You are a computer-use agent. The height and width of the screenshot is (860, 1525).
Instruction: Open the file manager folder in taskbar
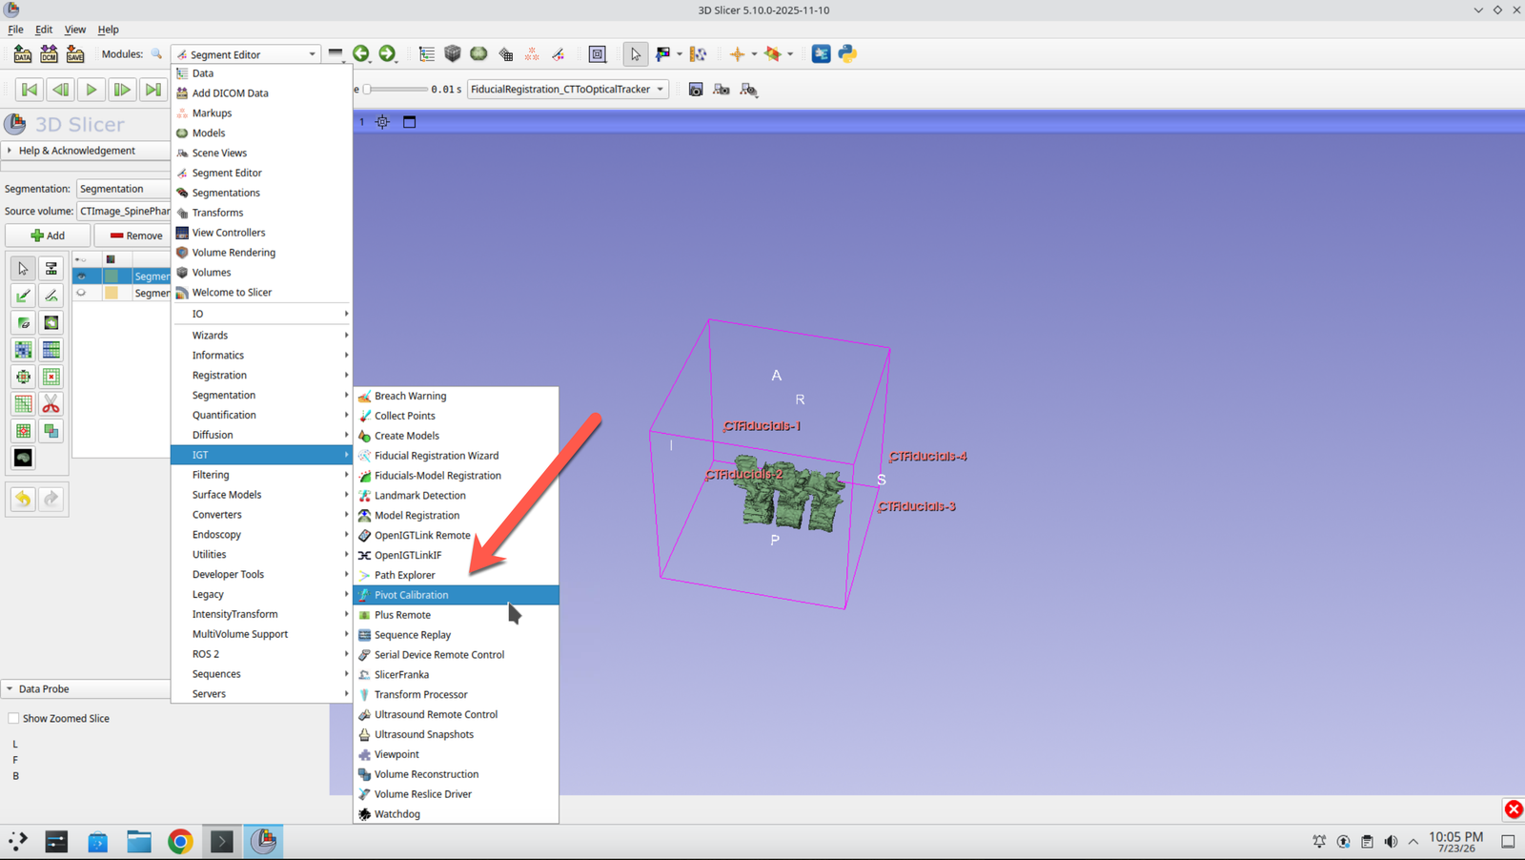[x=139, y=841]
